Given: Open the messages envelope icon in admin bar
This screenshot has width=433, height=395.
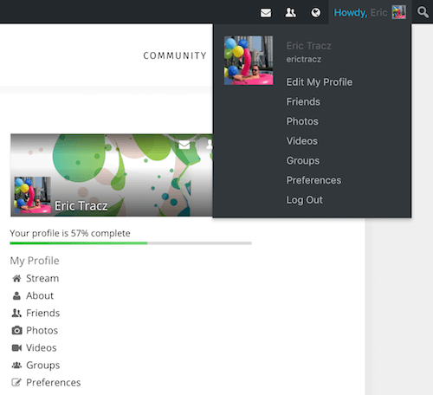Looking at the screenshot, I should pos(266,13).
